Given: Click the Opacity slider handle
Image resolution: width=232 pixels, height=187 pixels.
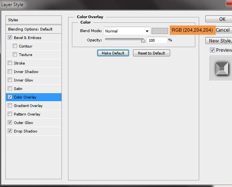Looking at the screenshot, I should pyautogui.click(x=143, y=40).
